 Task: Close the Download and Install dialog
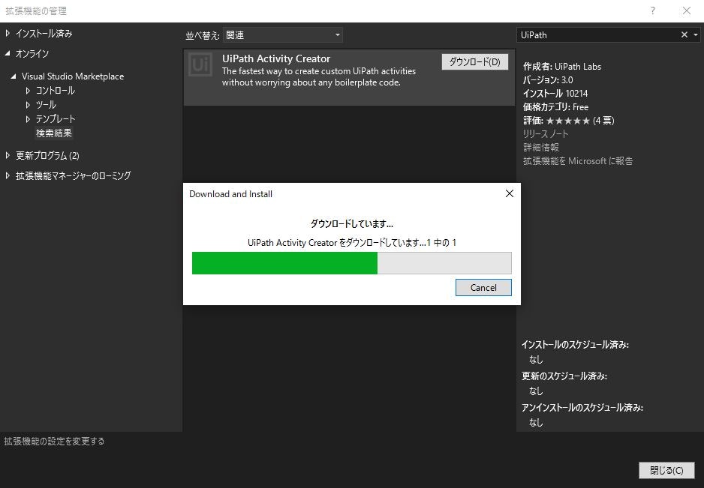[509, 193]
